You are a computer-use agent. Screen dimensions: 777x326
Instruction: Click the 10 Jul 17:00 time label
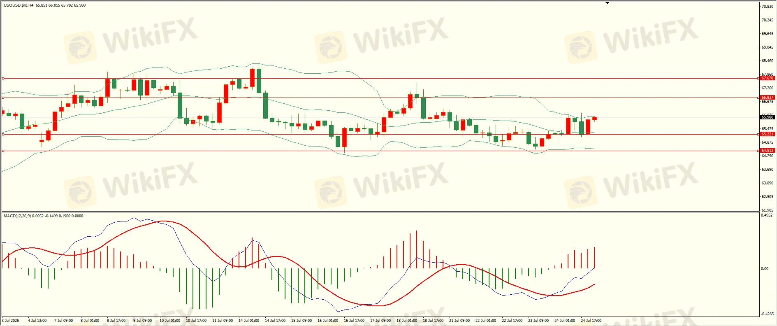pyautogui.click(x=196, y=321)
